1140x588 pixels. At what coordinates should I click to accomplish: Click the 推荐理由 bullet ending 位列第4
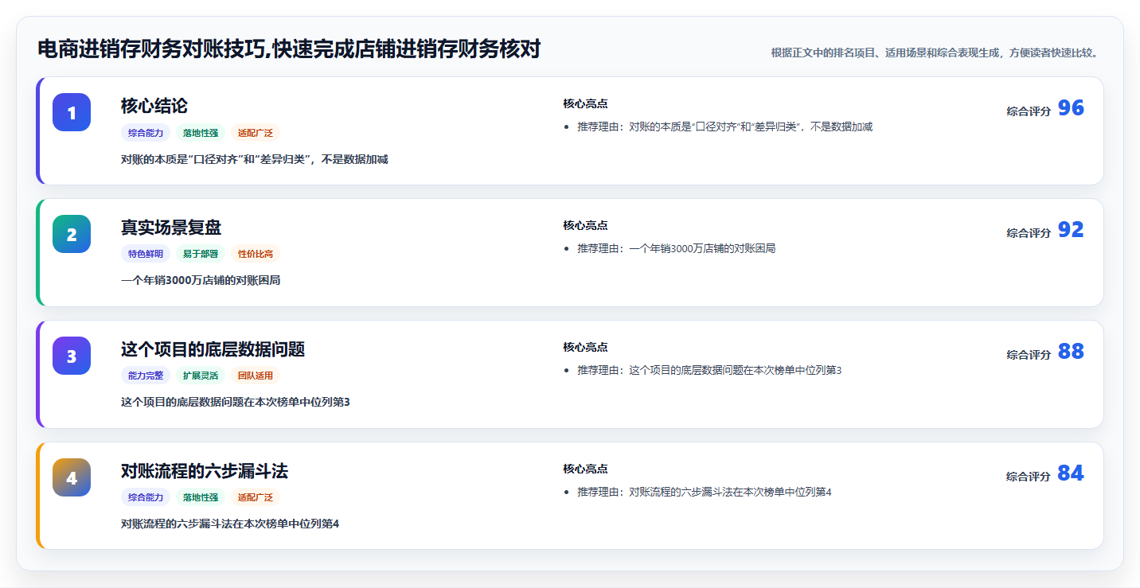(x=705, y=492)
